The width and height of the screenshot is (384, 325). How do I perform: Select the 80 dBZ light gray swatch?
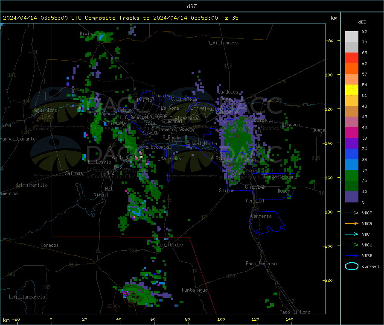[352, 37]
